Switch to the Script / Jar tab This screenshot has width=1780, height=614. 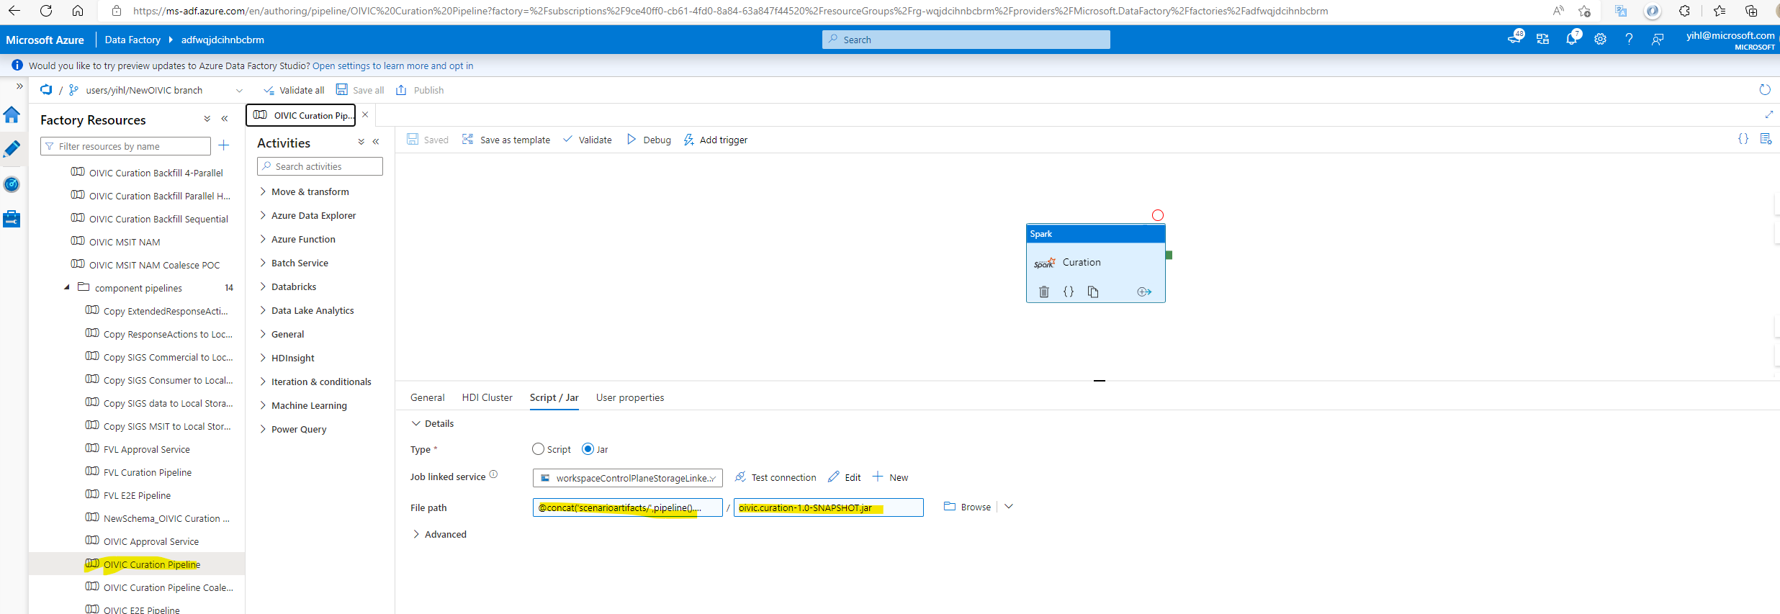pos(554,397)
